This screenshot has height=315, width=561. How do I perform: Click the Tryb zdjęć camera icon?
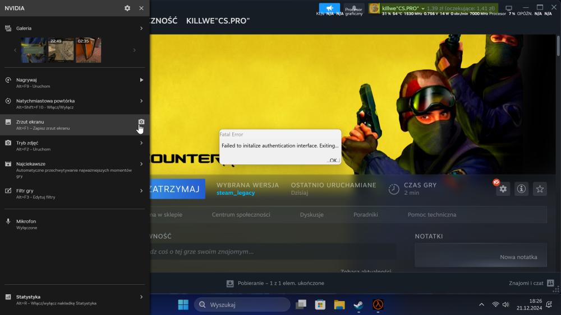coord(8,143)
